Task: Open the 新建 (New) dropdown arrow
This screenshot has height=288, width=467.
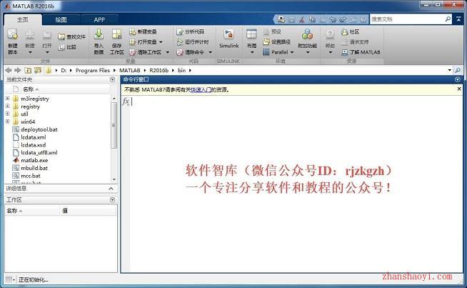Action: [x=30, y=52]
